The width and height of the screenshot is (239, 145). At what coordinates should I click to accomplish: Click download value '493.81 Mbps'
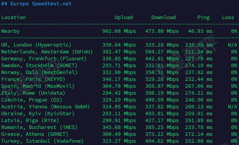coord(162,114)
